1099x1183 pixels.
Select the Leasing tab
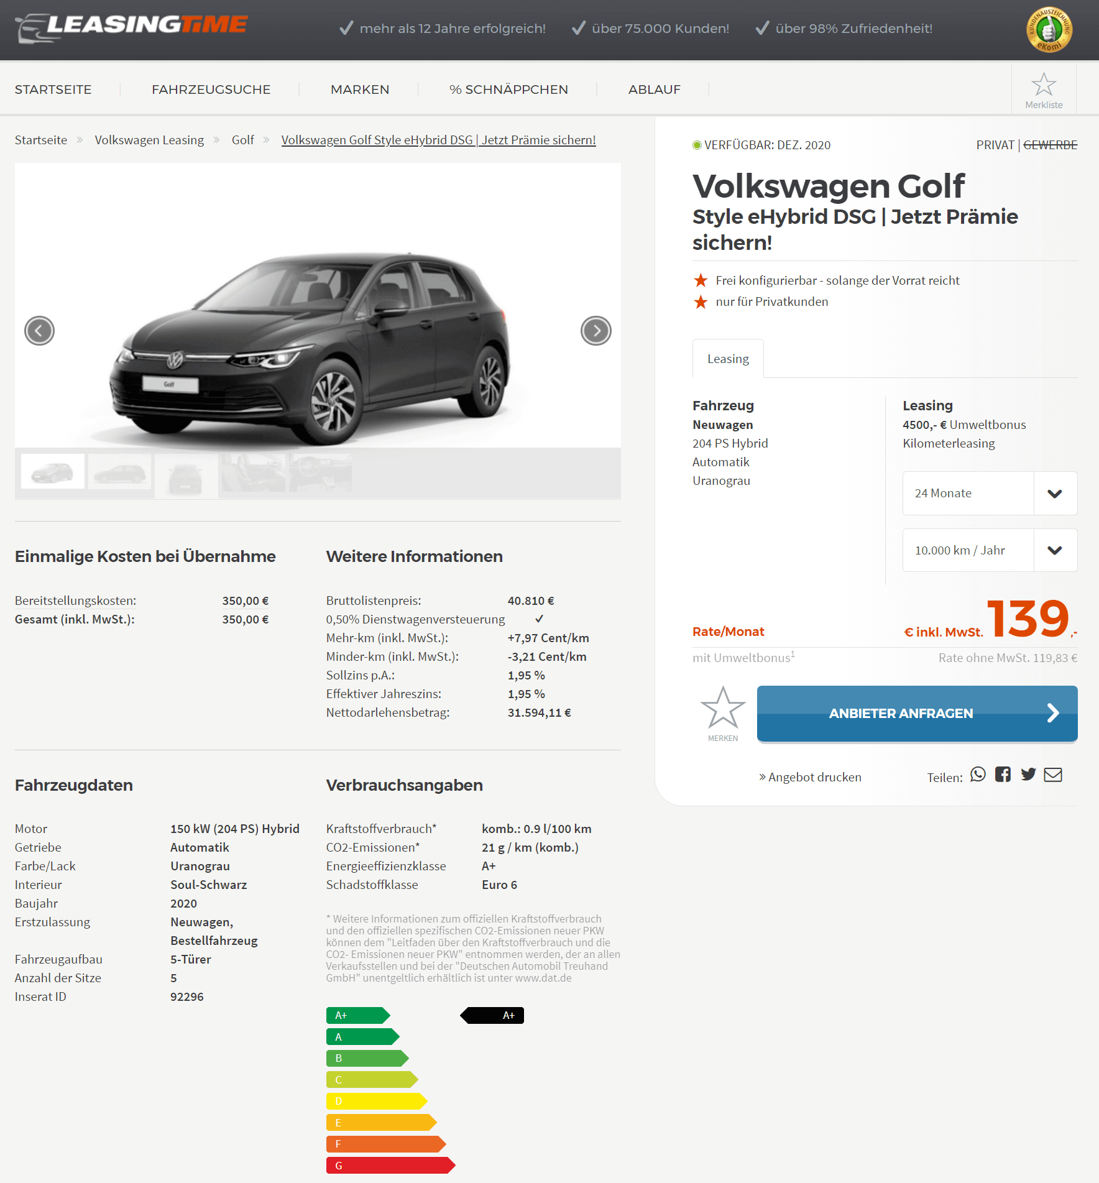point(728,359)
